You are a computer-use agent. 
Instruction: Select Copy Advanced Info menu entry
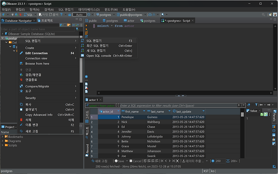pos(48,115)
